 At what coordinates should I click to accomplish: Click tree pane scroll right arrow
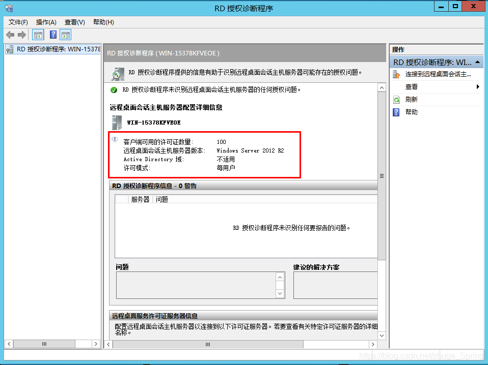pyautogui.click(x=96, y=344)
